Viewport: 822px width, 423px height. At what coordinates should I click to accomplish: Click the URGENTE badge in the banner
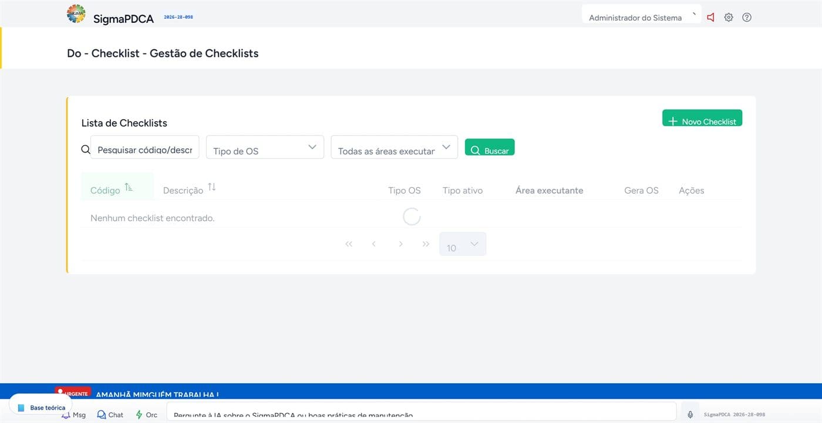(72, 392)
